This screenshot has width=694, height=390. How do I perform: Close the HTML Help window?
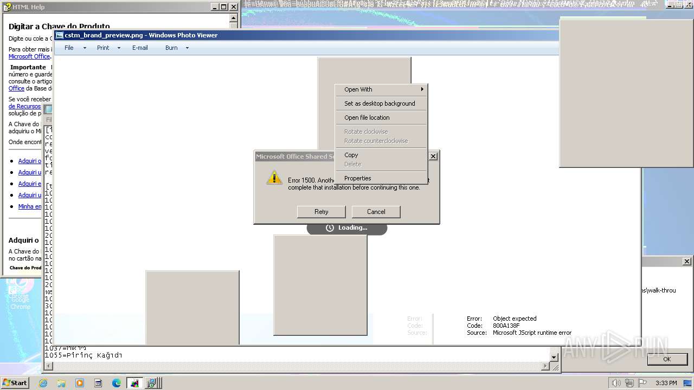(234, 7)
